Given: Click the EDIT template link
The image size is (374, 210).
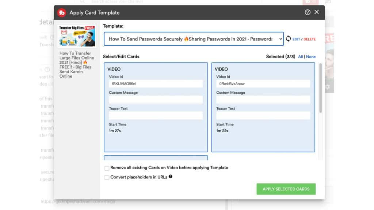Looking at the screenshot, I should (x=296, y=39).
